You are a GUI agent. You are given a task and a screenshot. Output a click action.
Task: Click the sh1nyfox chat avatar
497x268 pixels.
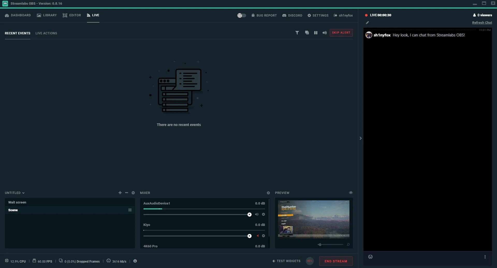coord(369,35)
